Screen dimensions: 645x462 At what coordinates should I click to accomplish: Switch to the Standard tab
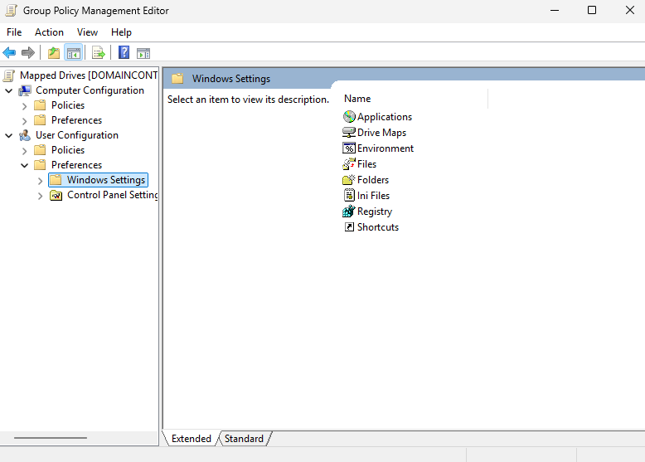pos(244,439)
